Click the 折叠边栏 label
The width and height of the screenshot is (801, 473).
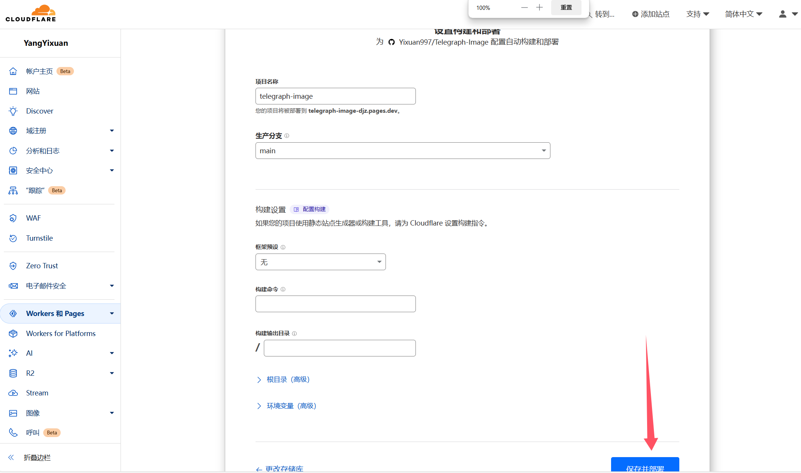pyautogui.click(x=37, y=457)
